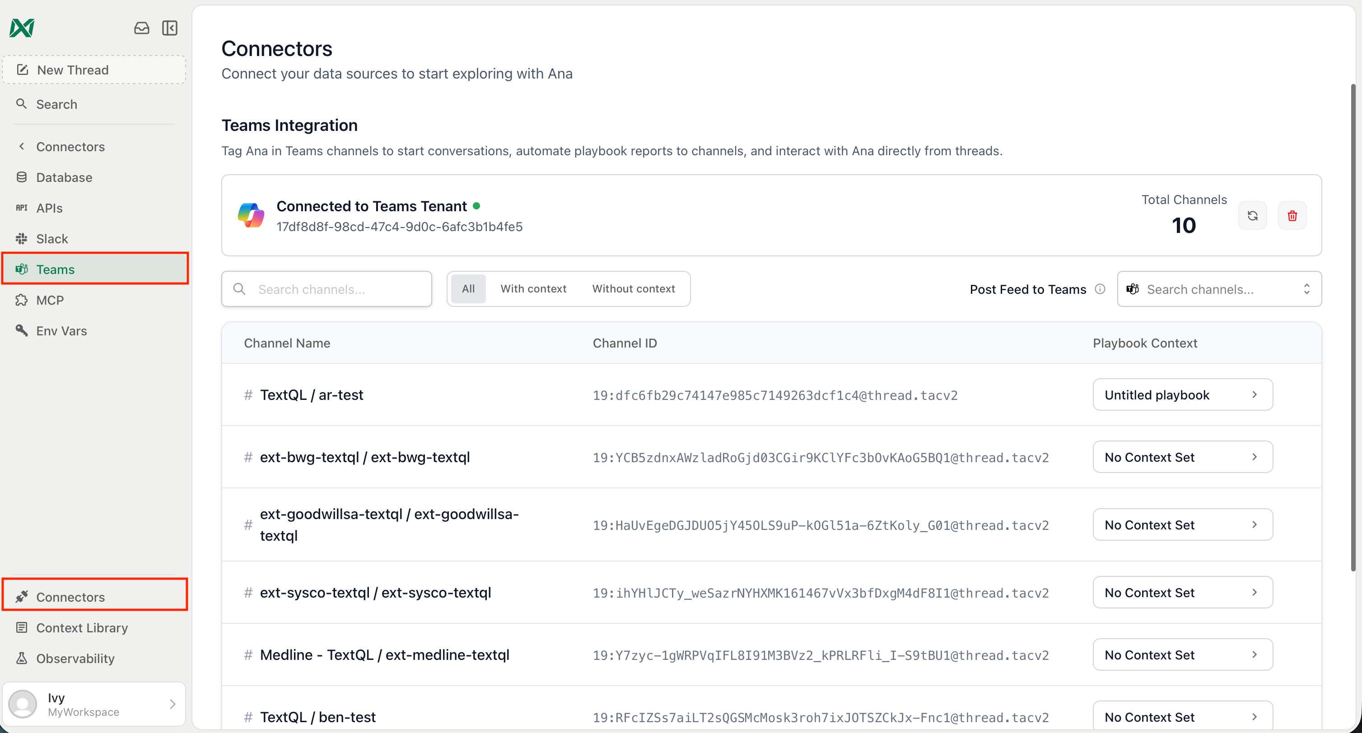Image resolution: width=1362 pixels, height=733 pixels.
Task: Click the Teams tenant ID text
Action: coord(399,227)
